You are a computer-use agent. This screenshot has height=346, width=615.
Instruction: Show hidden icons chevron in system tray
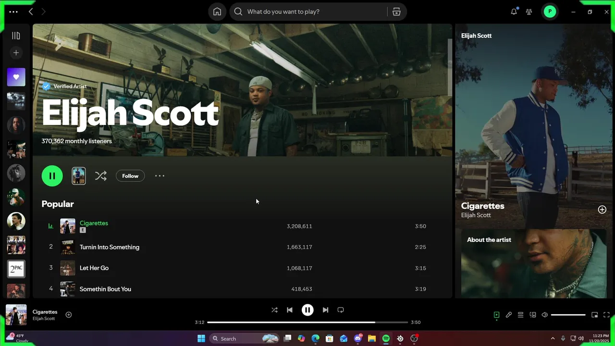[x=553, y=338]
